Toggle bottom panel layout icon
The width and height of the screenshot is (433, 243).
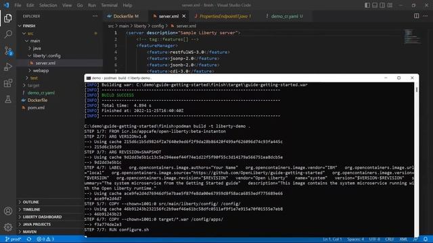[x=375, y=5]
